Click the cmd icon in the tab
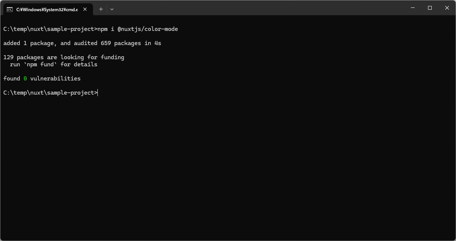This screenshot has width=456, height=241. pyautogui.click(x=10, y=9)
